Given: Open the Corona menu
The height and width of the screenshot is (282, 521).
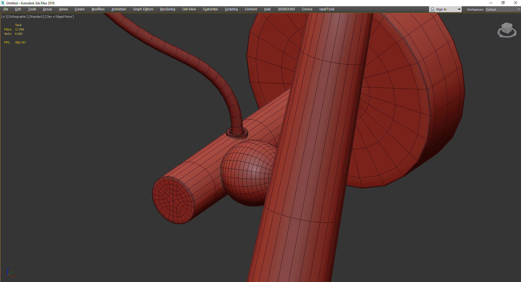Looking at the screenshot, I should [x=307, y=9].
